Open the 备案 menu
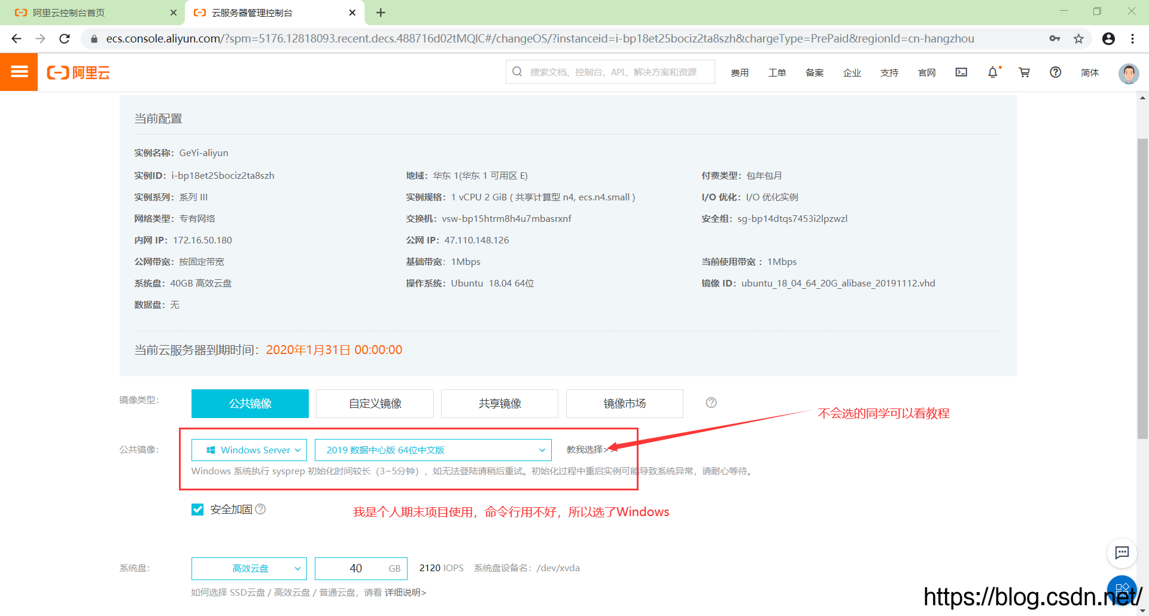This screenshot has height=616, width=1149. coord(814,72)
